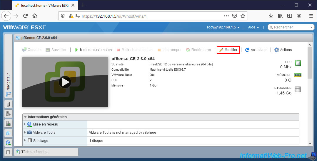Click the Networking globe icon in navigator strip
The image size is (317, 161).
tap(8, 143)
